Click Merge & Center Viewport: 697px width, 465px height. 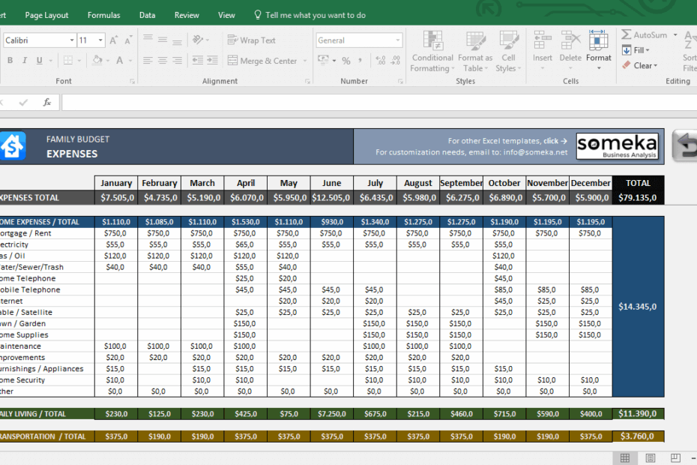[267, 61]
